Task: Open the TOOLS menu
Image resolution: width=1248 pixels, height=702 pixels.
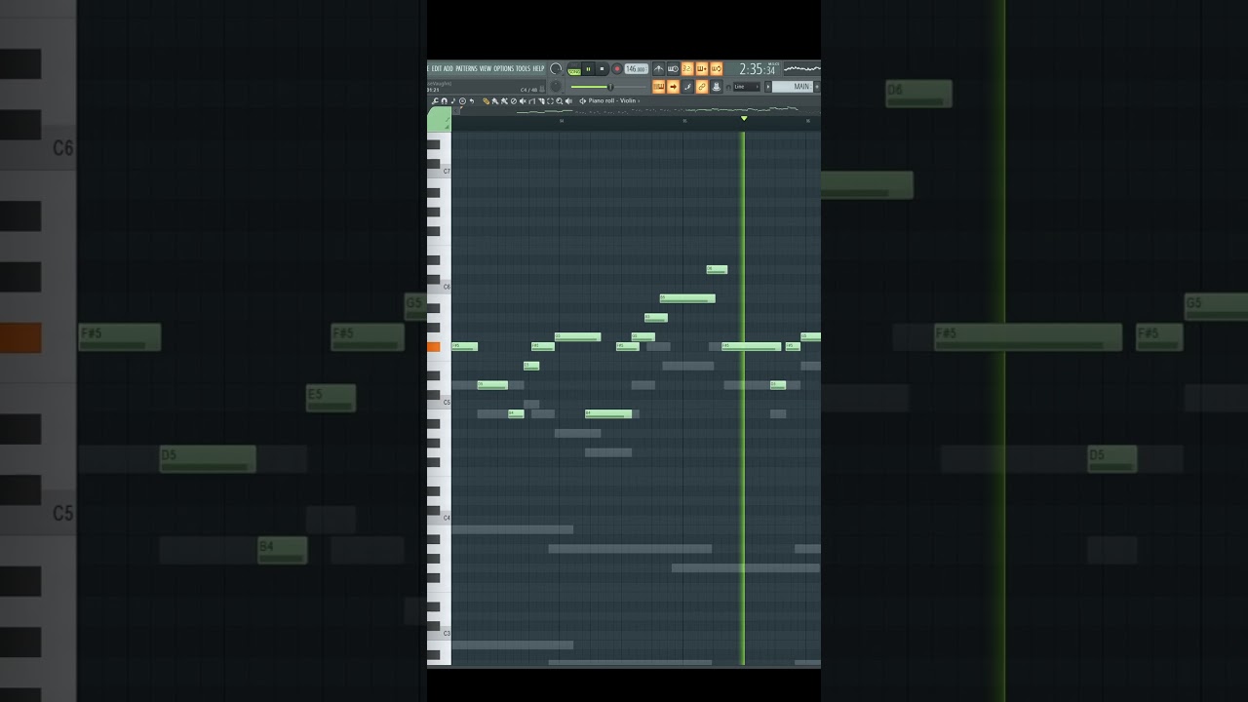Action: (x=523, y=68)
